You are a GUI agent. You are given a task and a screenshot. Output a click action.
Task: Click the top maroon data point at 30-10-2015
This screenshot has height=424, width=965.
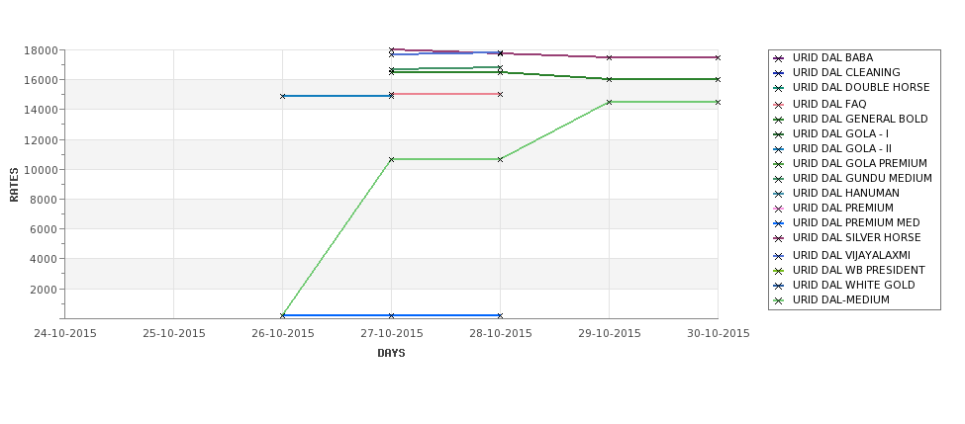coord(718,57)
